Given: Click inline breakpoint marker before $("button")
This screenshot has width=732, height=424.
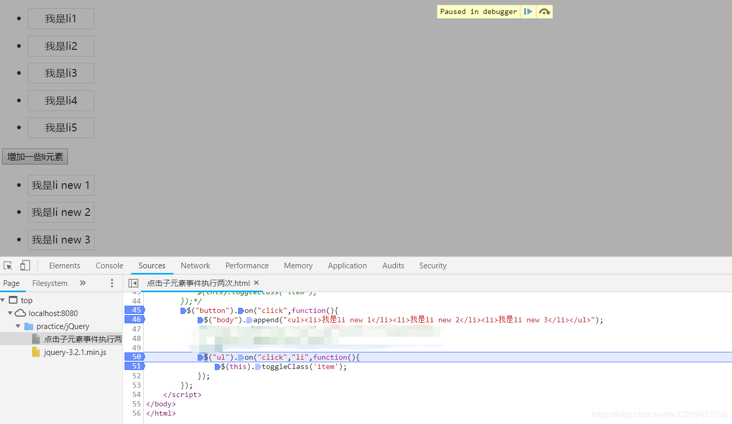Looking at the screenshot, I should (183, 310).
